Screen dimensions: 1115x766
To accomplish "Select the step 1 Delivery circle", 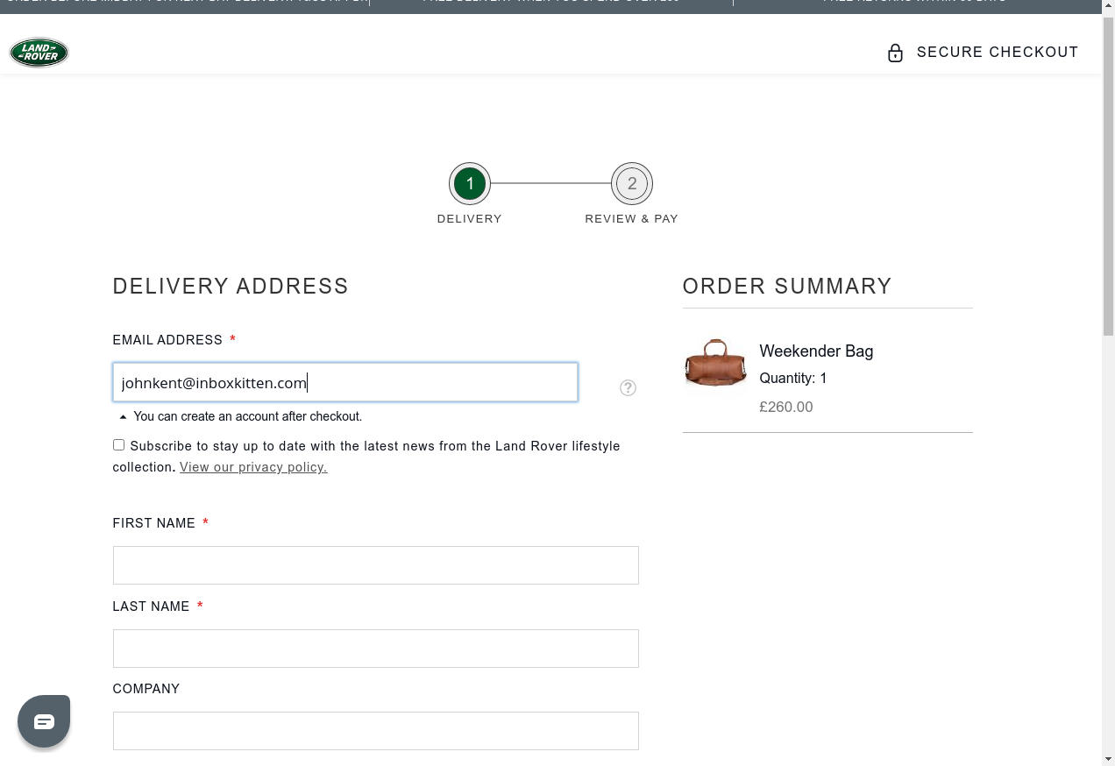I will click(470, 184).
